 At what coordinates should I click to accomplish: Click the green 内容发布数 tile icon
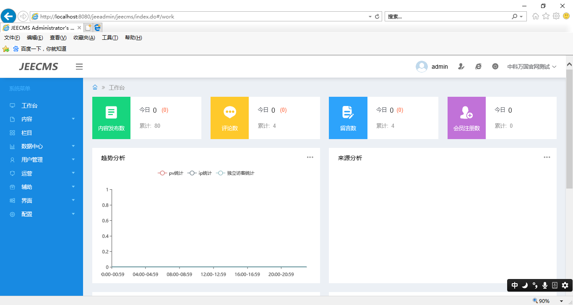coord(111,112)
